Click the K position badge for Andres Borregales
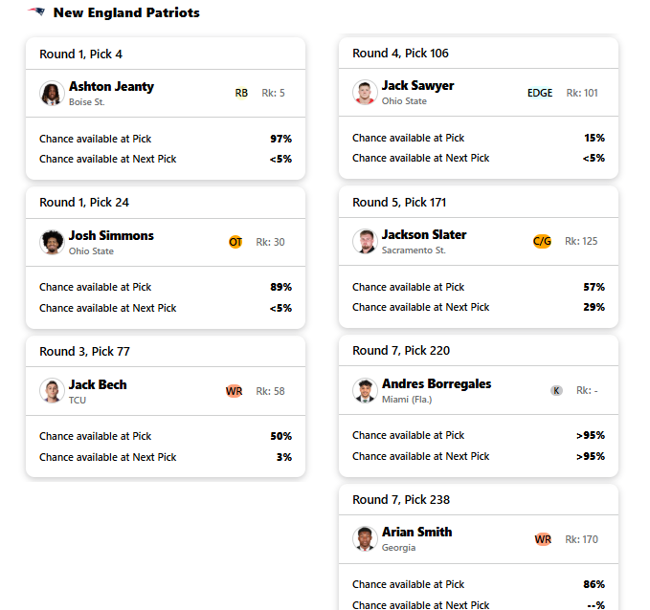Viewport: 650px width, 610px height. point(556,390)
